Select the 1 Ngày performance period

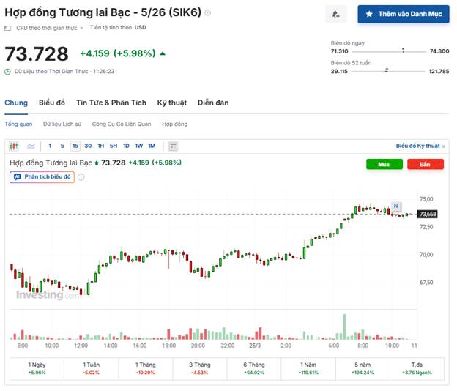37,368
